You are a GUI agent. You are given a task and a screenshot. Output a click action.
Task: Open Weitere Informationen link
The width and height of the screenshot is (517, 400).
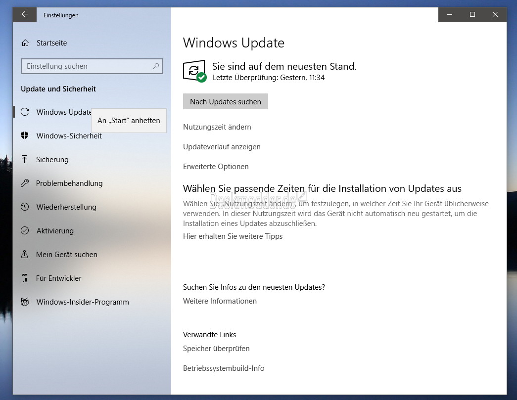[220, 301]
